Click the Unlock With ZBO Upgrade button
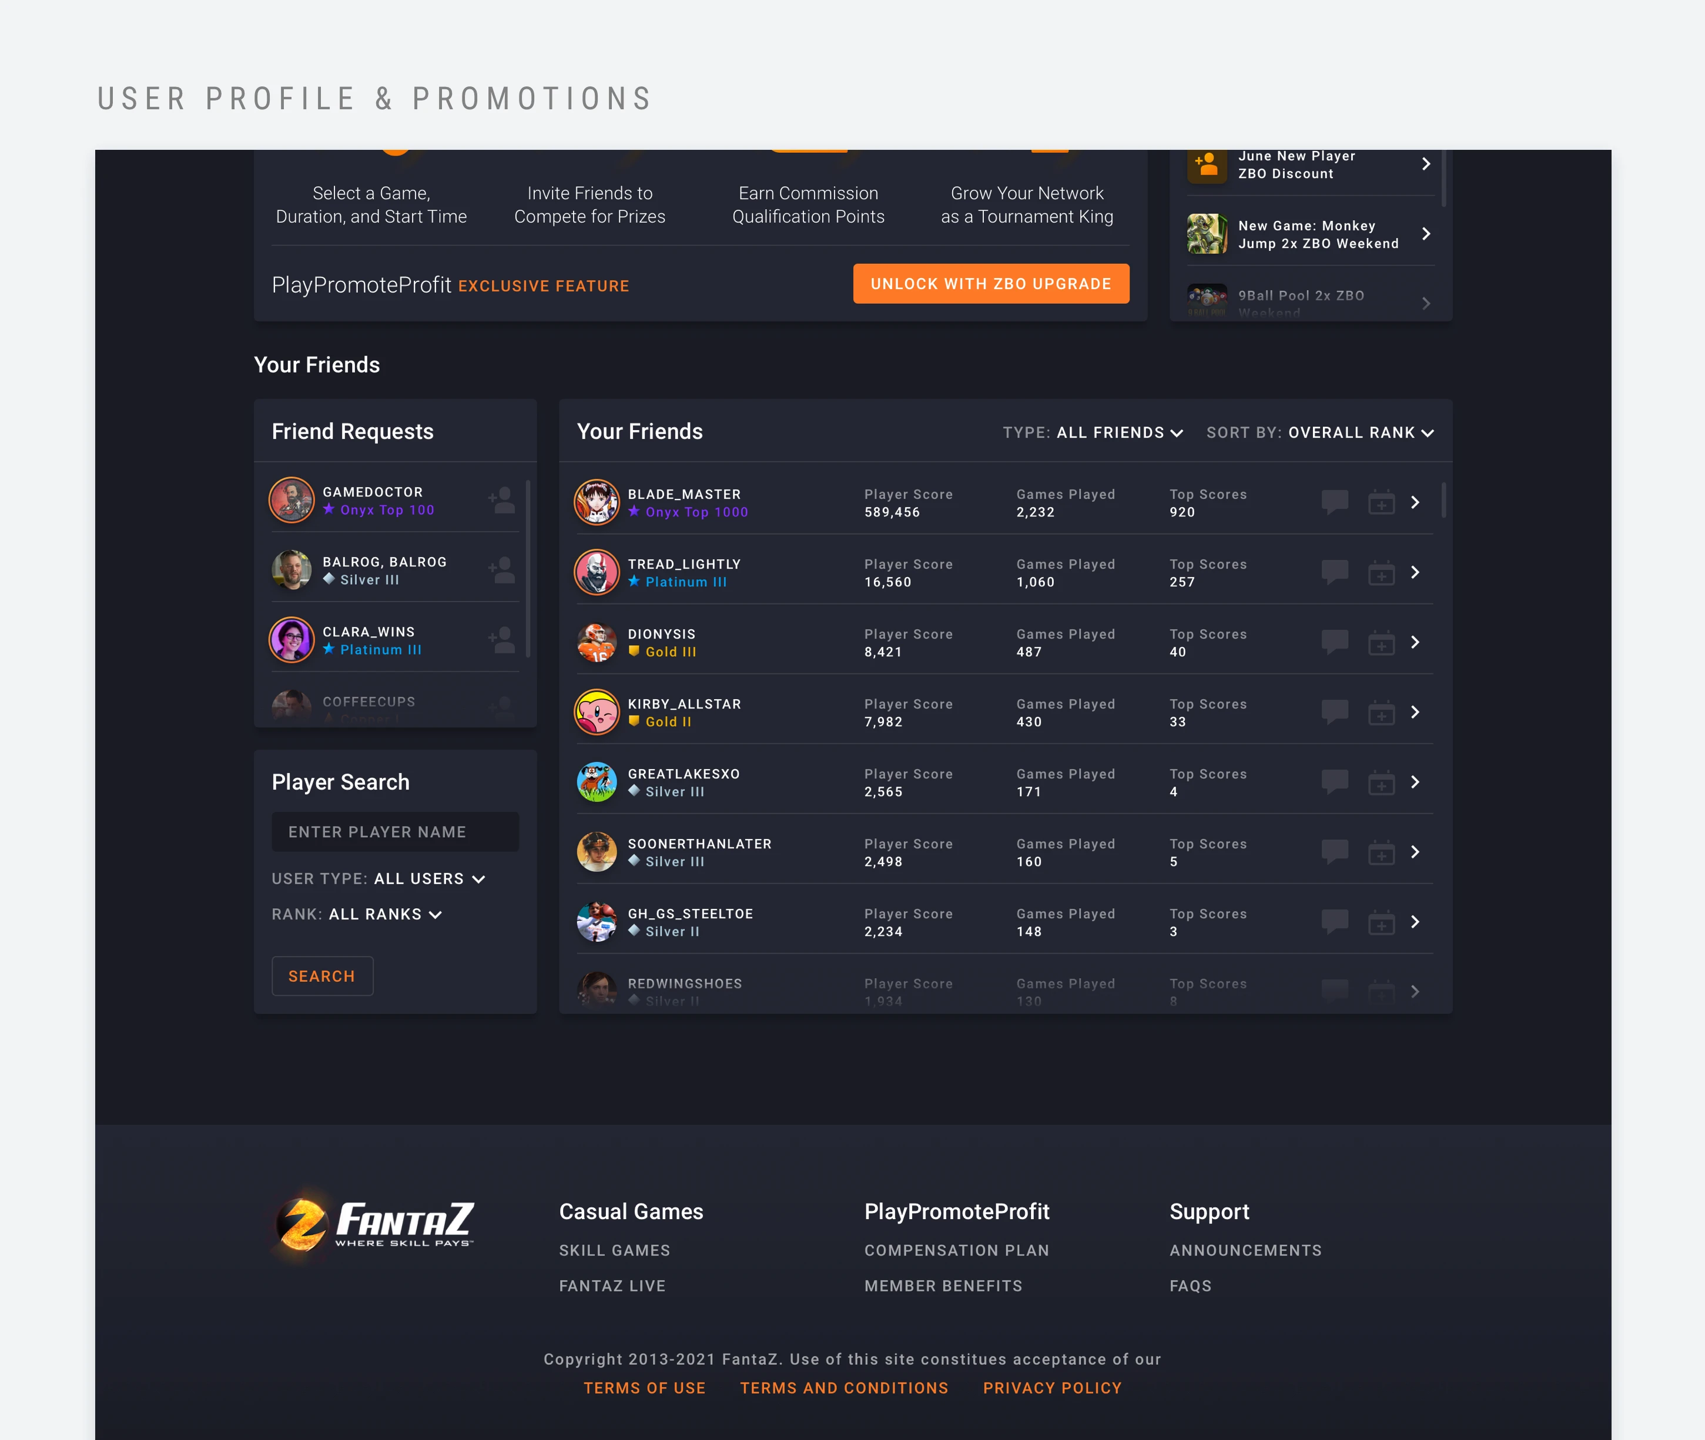Viewport: 1705px width, 1440px height. click(x=990, y=283)
